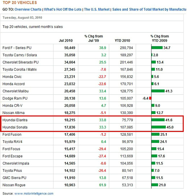Select the YTD 2010 column header
This screenshot has width=187, height=196.
tap(122, 41)
